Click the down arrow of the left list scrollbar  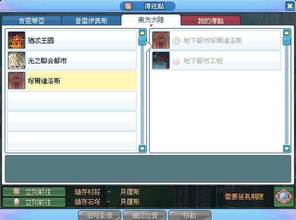click(x=142, y=148)
